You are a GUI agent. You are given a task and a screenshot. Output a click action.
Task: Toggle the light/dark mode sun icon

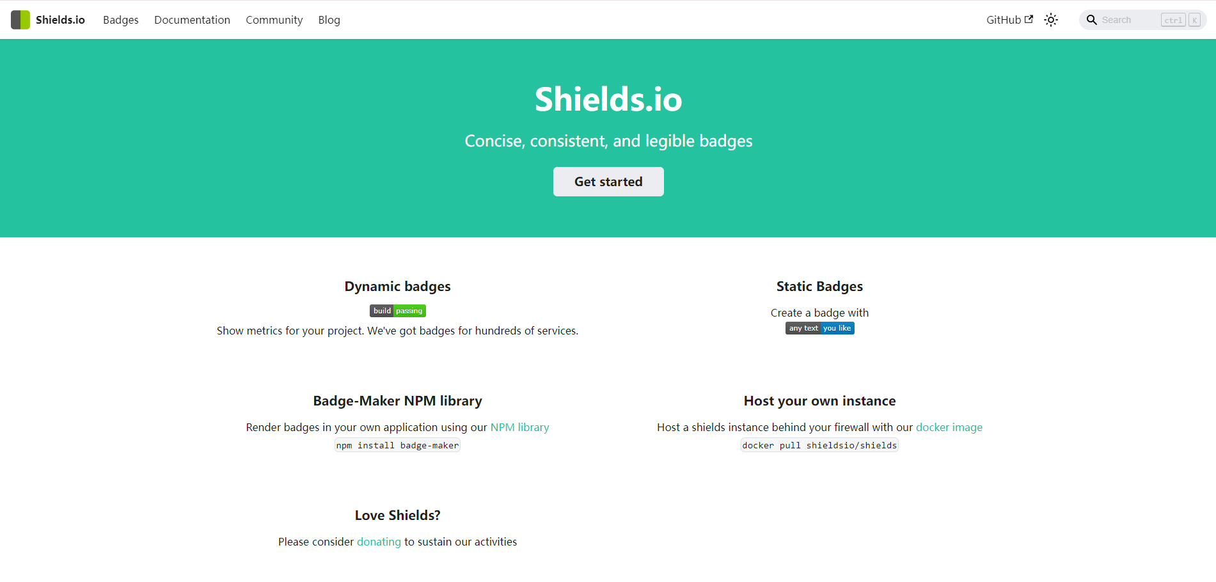coord(1051,20)
